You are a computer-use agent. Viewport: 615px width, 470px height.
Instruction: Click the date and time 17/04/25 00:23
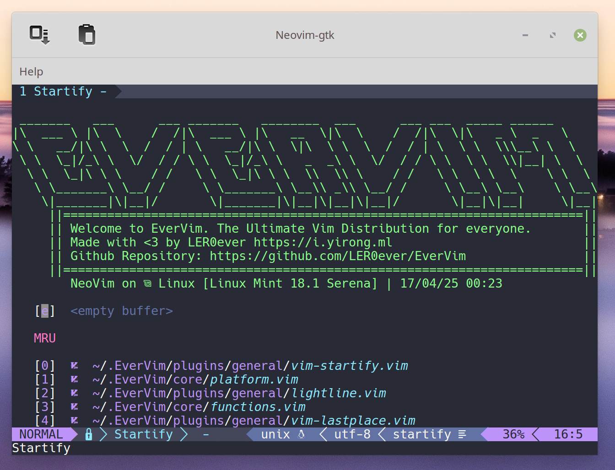coord(451,283)
